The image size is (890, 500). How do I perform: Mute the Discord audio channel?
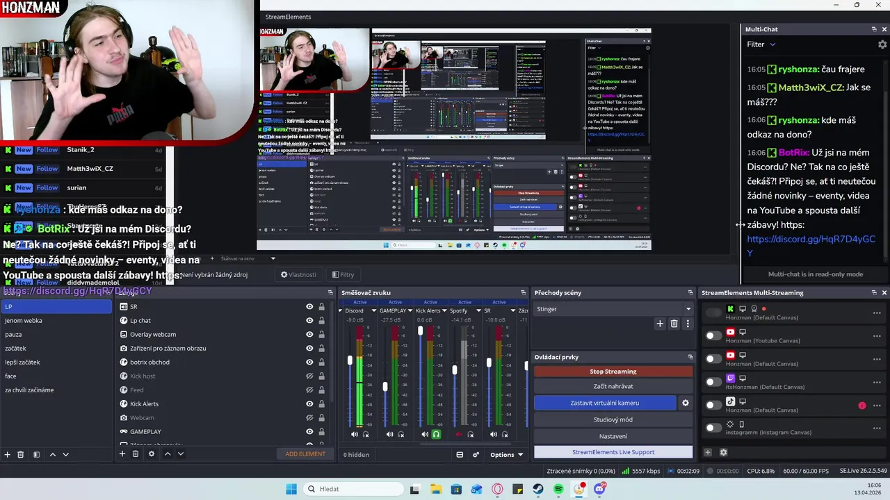355,434
